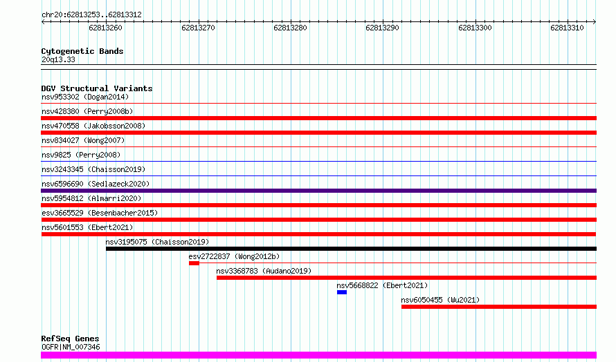Open variant nsv3368783 (Audano2019)

[264, 271]
